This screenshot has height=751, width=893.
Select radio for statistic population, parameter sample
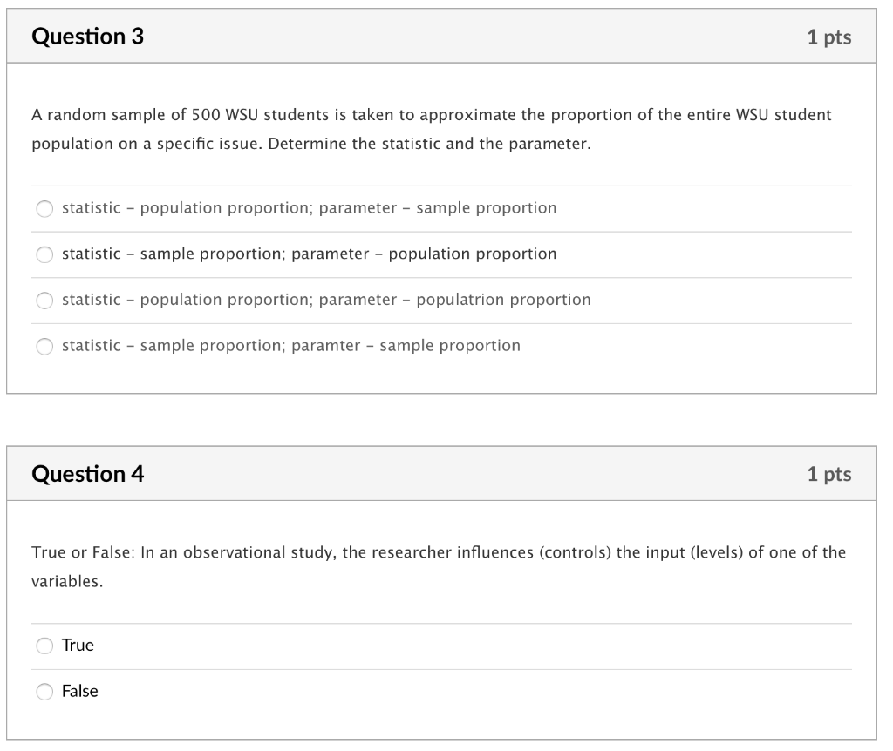tap(44, 209)
